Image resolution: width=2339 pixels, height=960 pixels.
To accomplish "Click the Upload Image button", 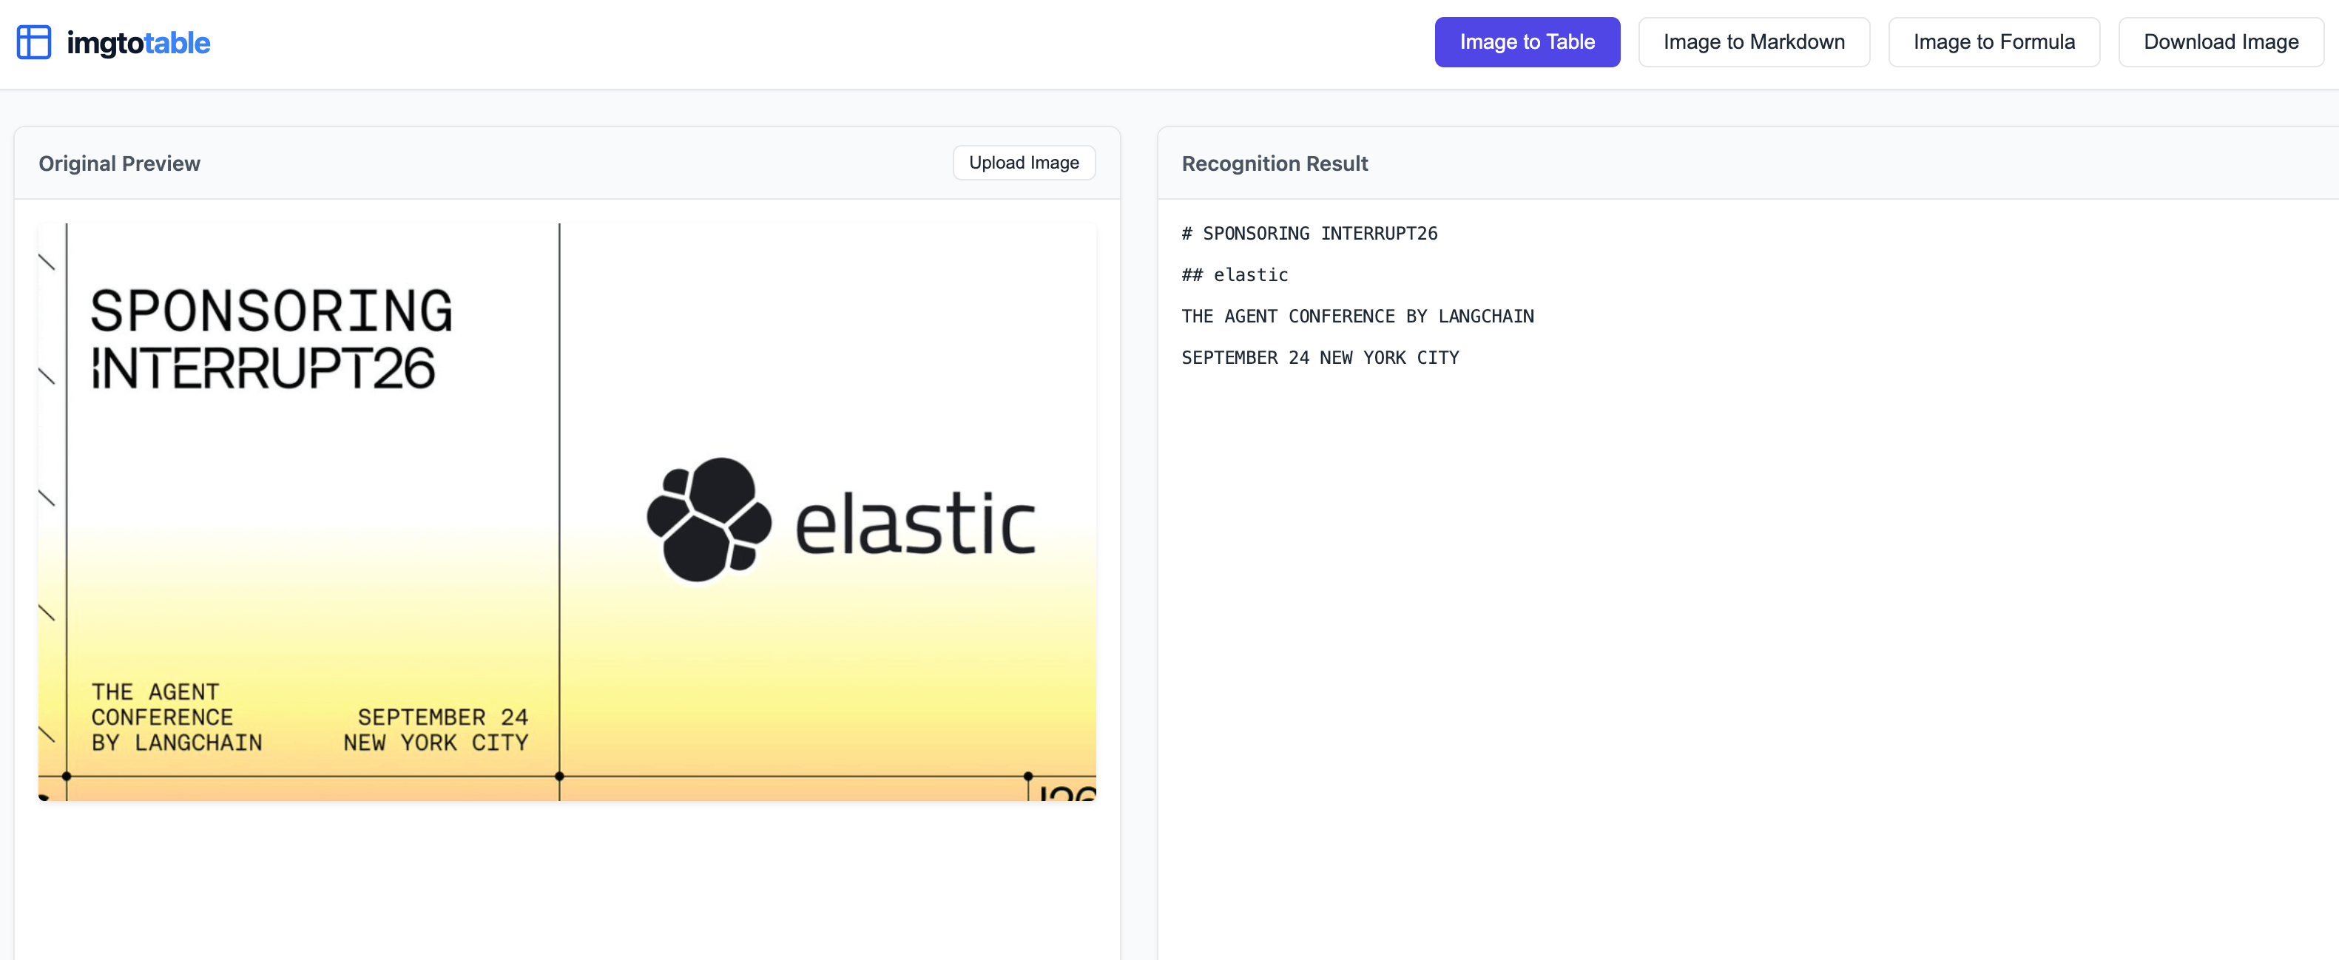I will (x=1025, y=163).
